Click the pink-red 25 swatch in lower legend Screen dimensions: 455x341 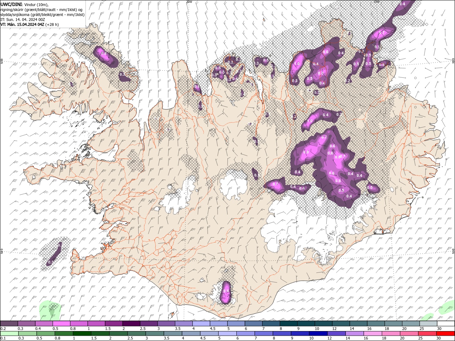click(x=427, y=334)
